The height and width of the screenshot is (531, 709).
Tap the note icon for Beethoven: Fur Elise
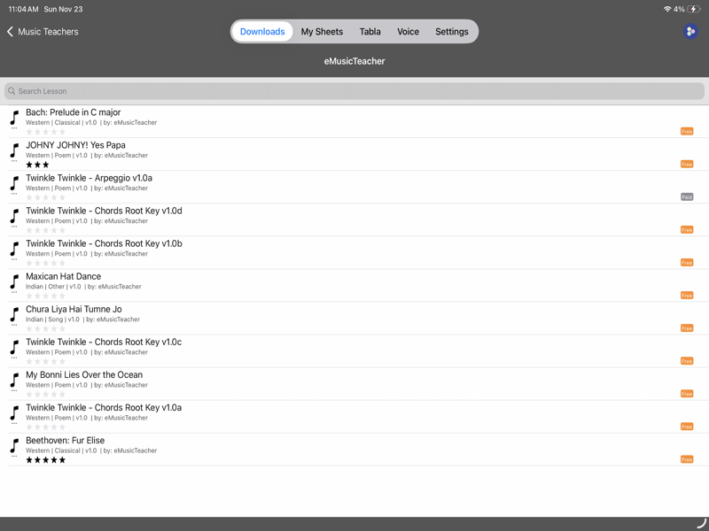point(14,445)
